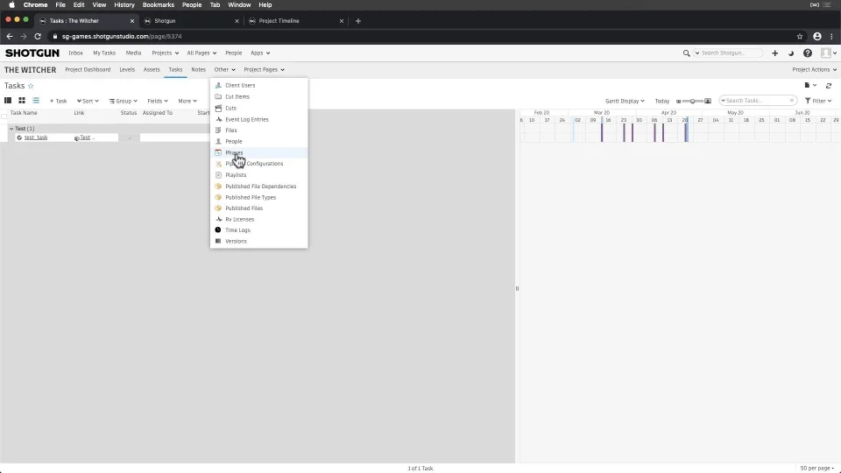
Task: Open Inbox in top navigation
Action: [x=75, y=53]
